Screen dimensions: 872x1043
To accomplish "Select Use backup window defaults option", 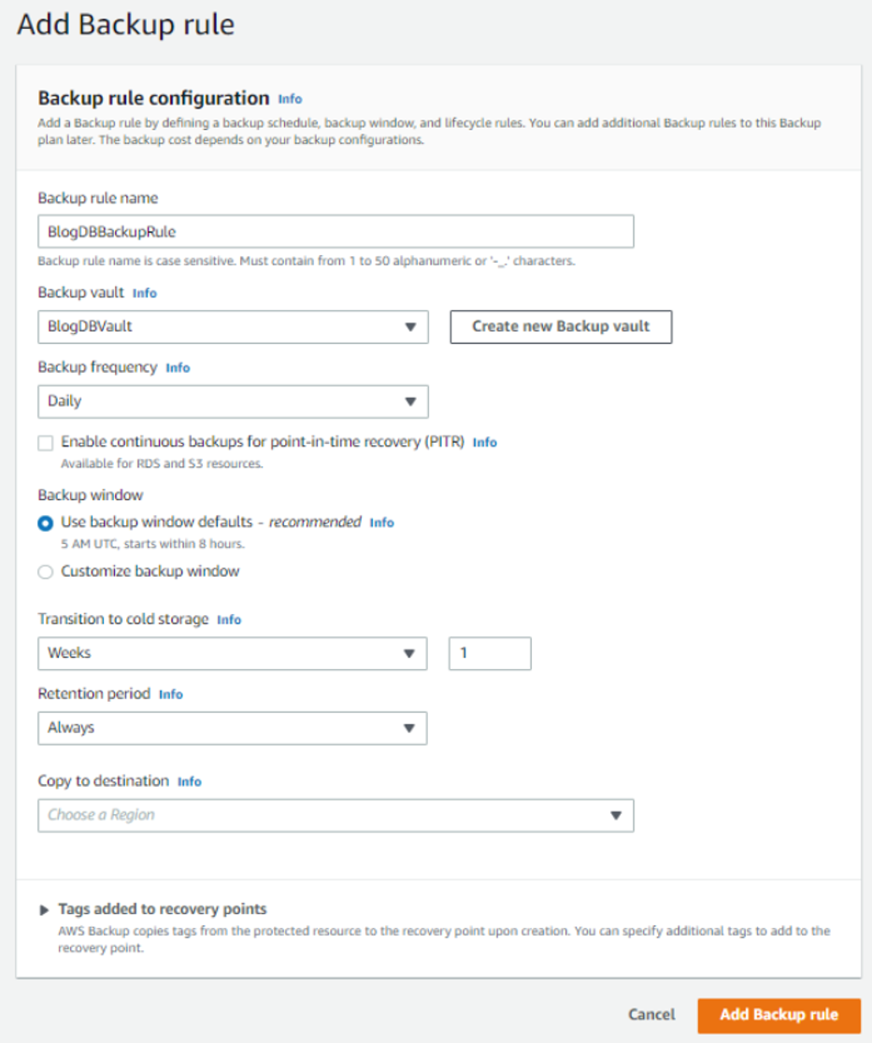I will 44,522.
